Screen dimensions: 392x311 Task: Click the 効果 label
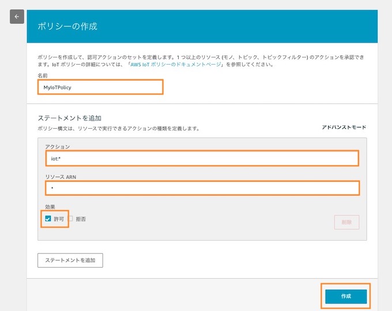click(x=50, y=207)
